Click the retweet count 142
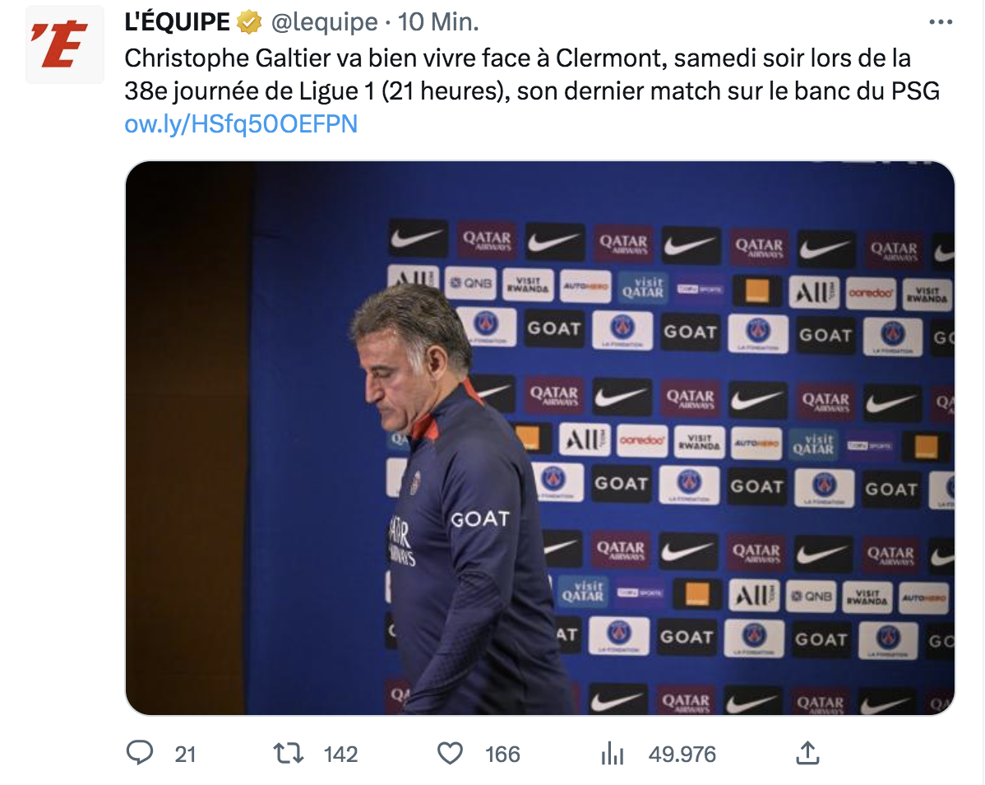The height and width of the screenshot is (785, 985). pyautogui.click(x=340, y=754)
